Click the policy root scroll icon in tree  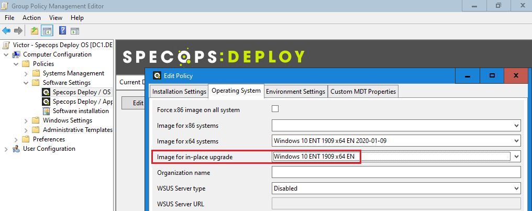point(6,45)
